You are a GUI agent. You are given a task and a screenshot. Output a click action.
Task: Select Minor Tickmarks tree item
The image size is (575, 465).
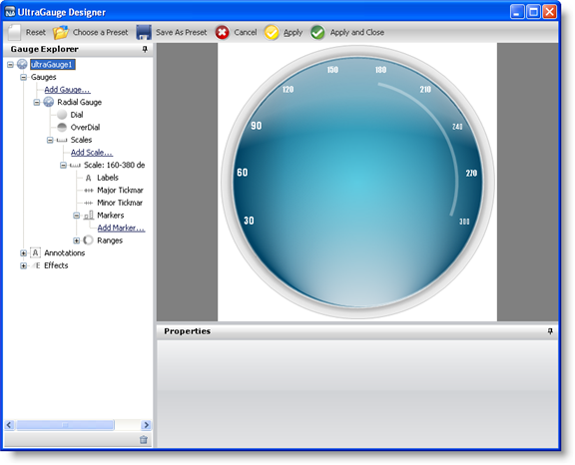(120, 203)
